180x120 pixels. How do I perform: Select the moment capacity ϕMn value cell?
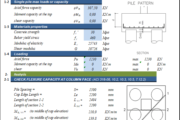[93, 15]
